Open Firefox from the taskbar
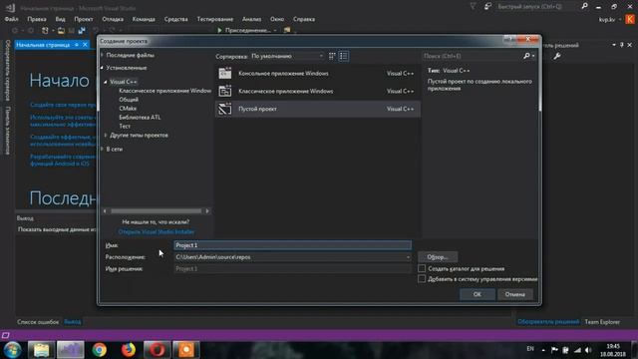This screenshot has width=638, height=359. (129, 350)
